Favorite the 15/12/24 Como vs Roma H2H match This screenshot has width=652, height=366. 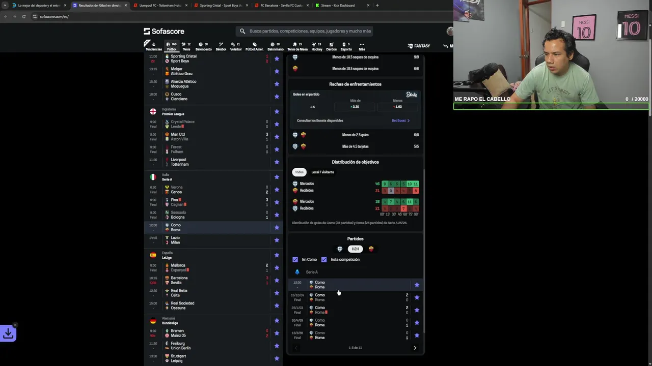pyautogui.click(x=417, y=297)
